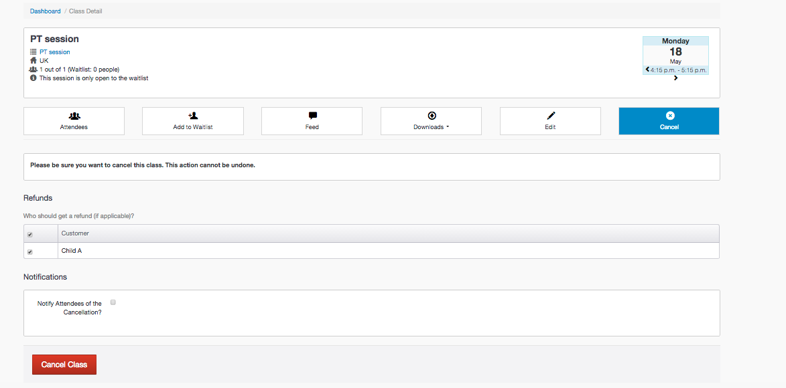This screenshot has width=786, height=388.
Task: Click the Add to Waitlist icon button
Action: click(x=193, y=116)
